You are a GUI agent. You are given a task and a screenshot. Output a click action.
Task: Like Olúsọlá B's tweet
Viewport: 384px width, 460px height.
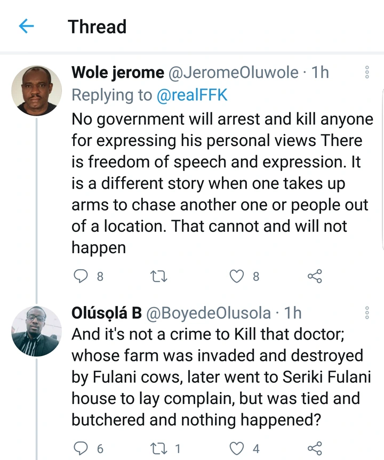pyautogui.click(x=237, y=449)
